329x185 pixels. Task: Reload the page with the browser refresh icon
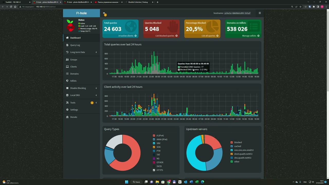[11, 7]
